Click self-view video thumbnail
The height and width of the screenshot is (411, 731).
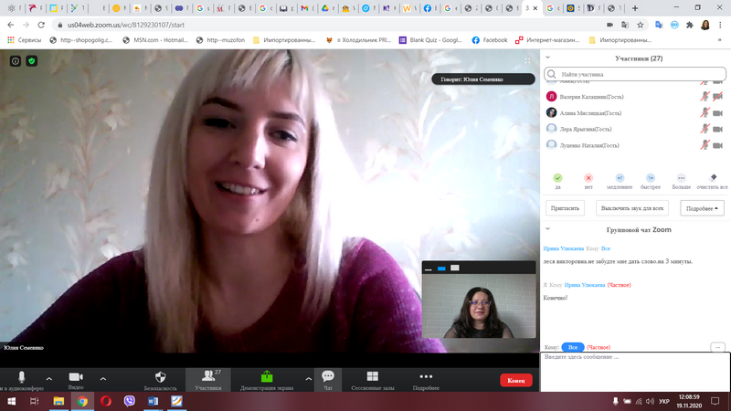479,306
